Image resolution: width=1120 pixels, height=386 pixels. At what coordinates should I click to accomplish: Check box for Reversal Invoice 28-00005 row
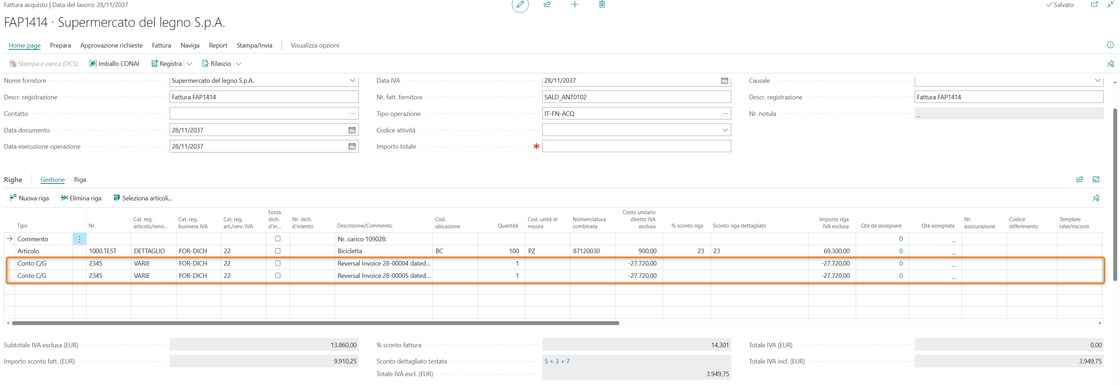point(277,276)
